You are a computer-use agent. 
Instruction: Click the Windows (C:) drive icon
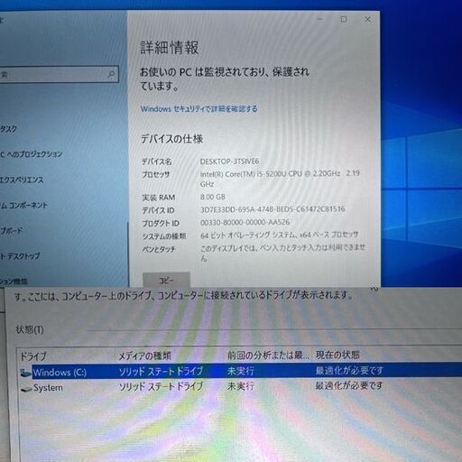pyautogui.click(x=26, y=373)
